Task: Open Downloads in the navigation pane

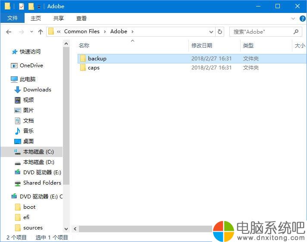Action: point(37,90)
